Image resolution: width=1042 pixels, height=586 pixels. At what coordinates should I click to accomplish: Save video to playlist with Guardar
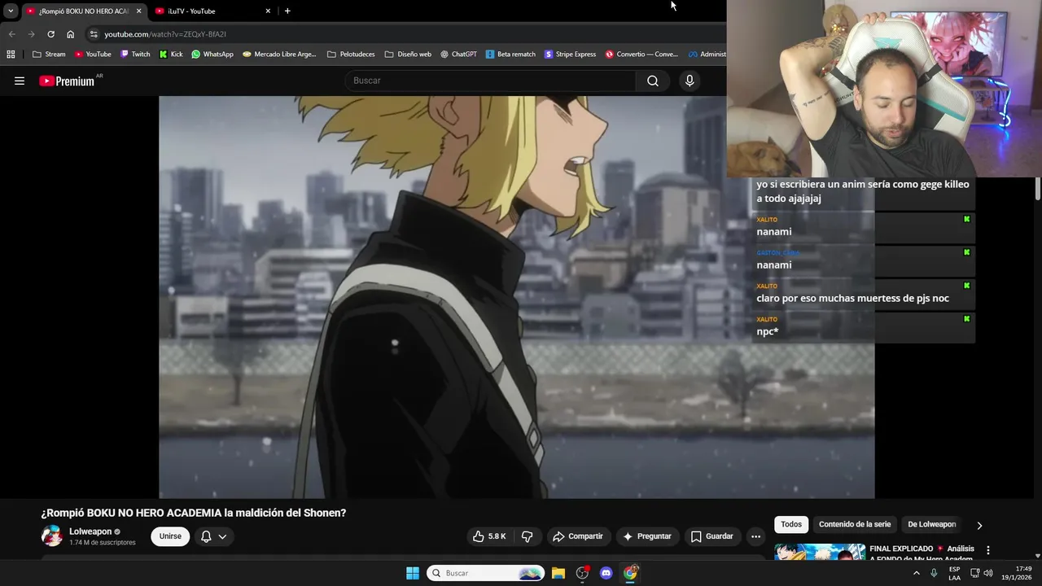click(712, 536)
